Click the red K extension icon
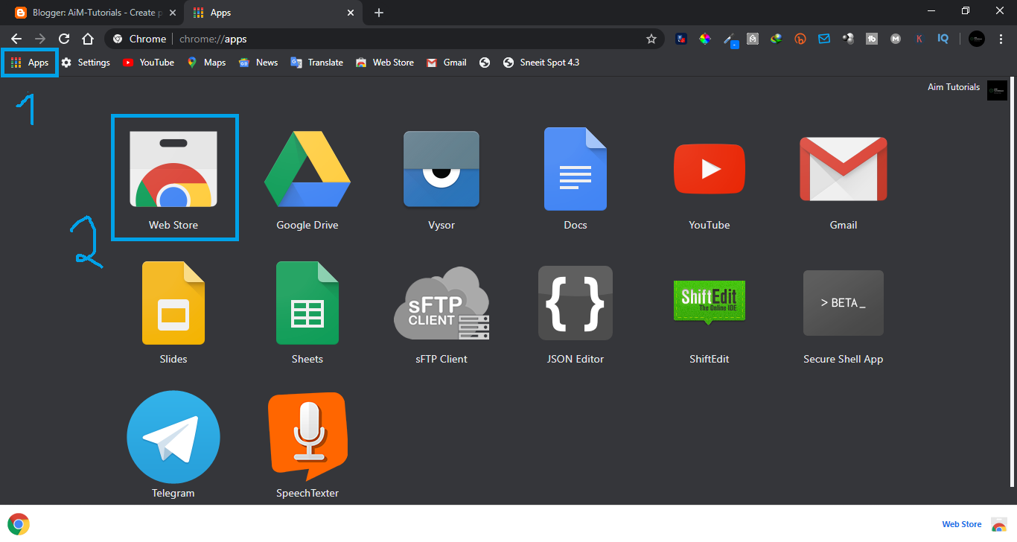Image resolution: width=1017 pixels, height=542 pixels. pyautogui.click(x=919, y=39)
